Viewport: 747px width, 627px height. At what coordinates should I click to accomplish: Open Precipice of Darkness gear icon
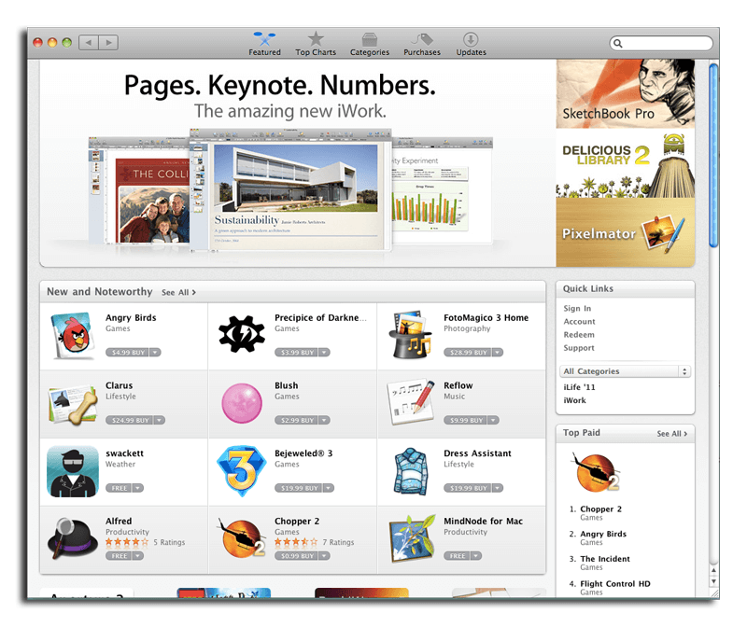click(x=242, y=334)
